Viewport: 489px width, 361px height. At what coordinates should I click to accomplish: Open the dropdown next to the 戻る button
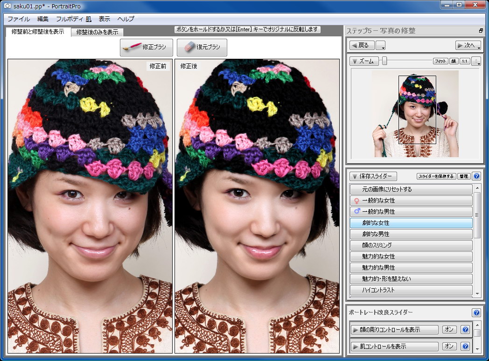tap(380, 46)
